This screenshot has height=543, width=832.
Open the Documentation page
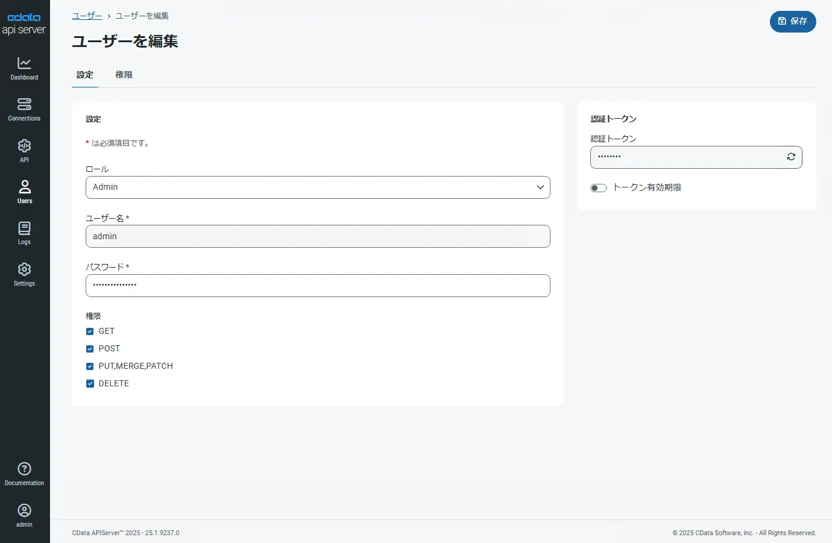[x=24, y=472]
